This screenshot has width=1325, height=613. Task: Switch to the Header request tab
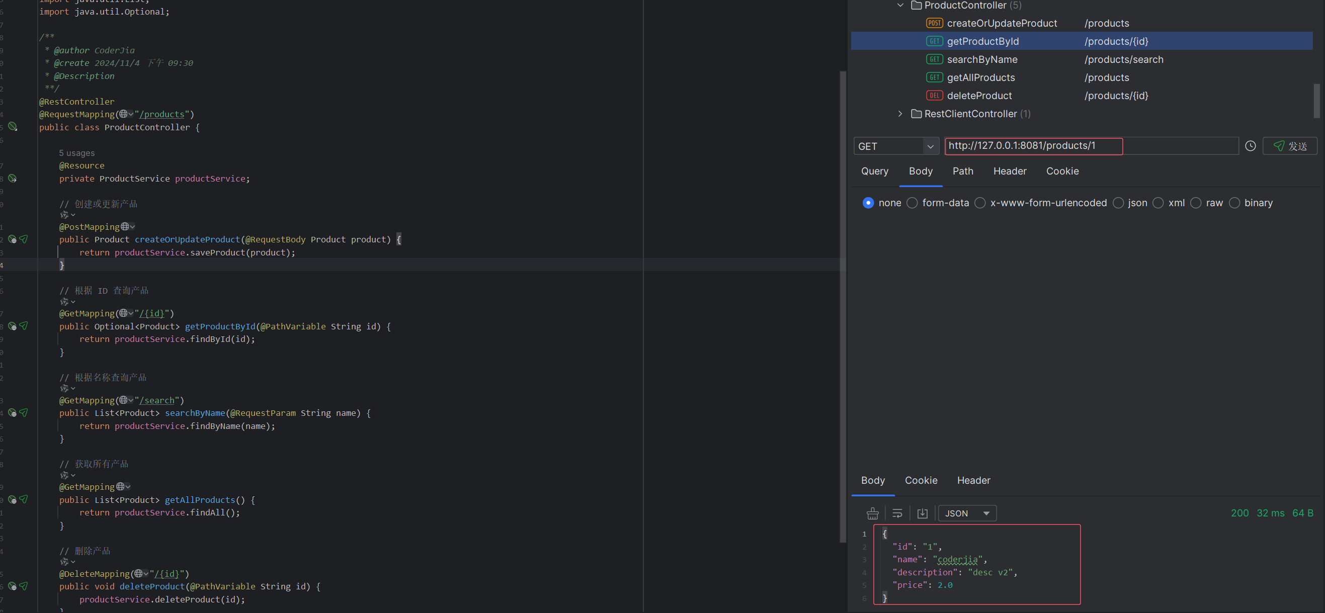coord(1009,171)
